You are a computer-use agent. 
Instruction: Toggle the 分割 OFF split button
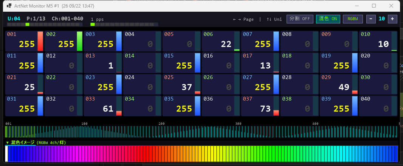(300, 19)
